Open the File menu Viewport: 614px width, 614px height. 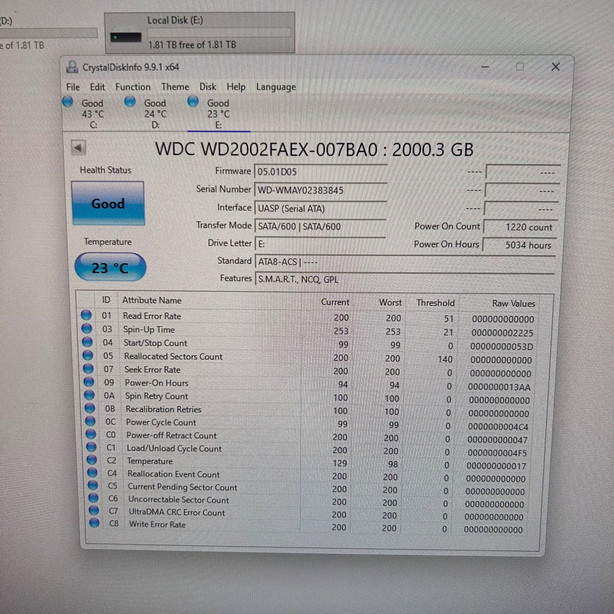pyautogui.click(x=73, y=87)
